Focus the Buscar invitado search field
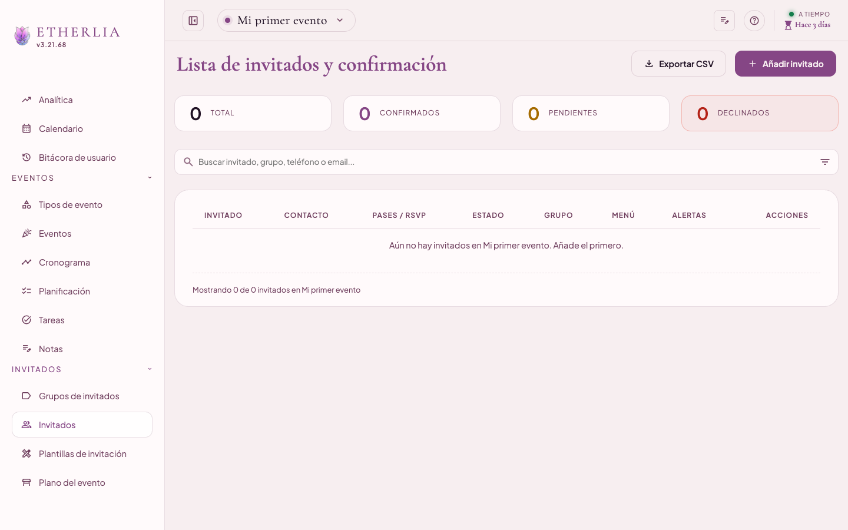The width and height of the screenshot is (848, 530). point(506,162)
